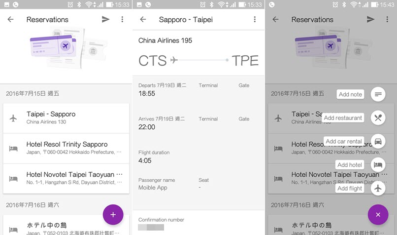Screen dimensions: 397x235
Task: Go back from Sapporo - Taipei flight details
Action: 143,20
